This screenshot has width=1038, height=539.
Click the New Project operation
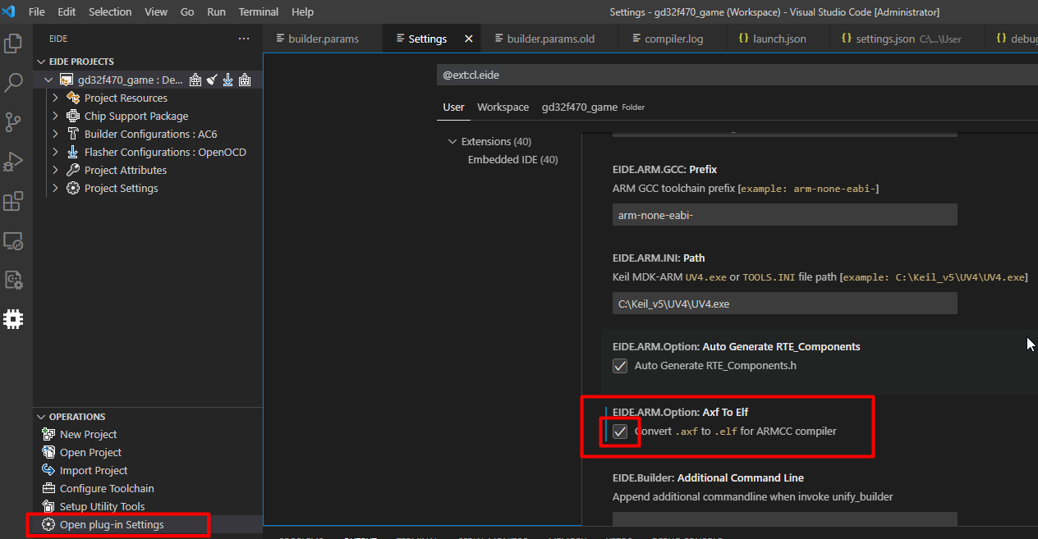(x=88, y=434)
